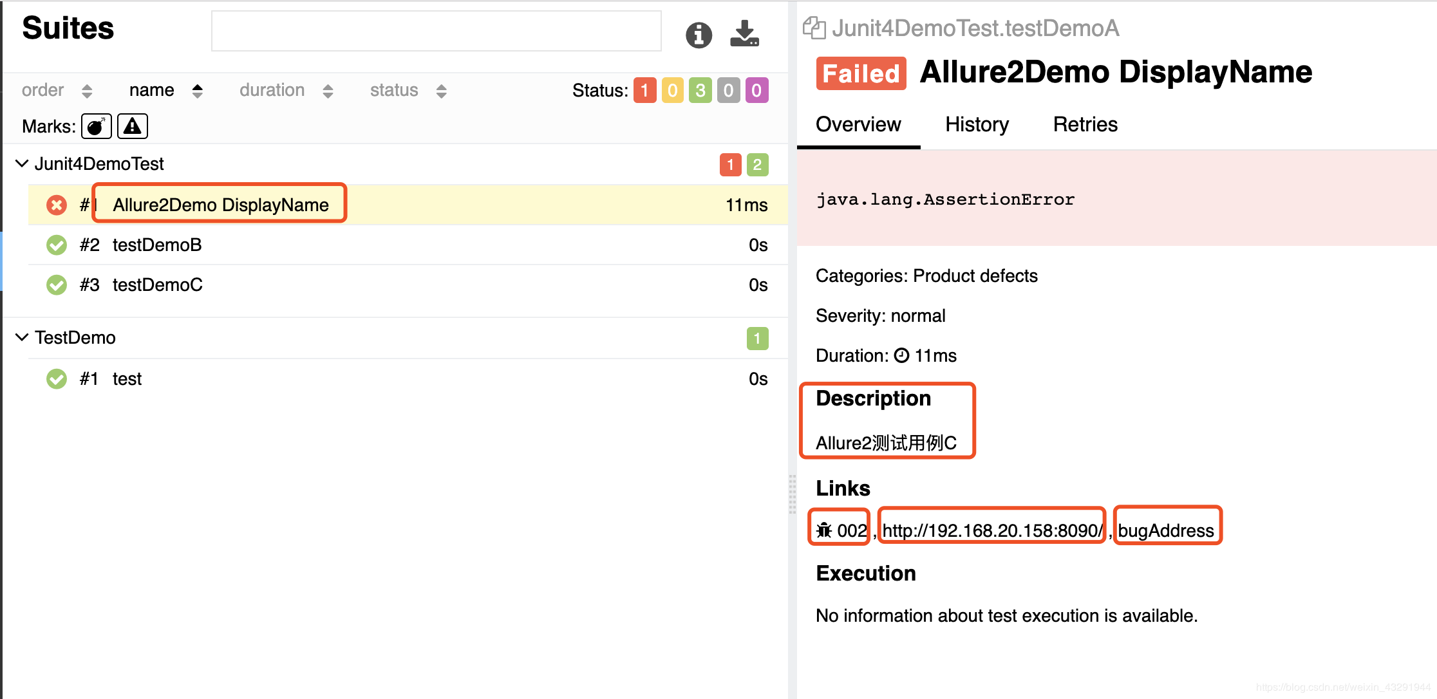Switch to the History tab

point(977,124)
